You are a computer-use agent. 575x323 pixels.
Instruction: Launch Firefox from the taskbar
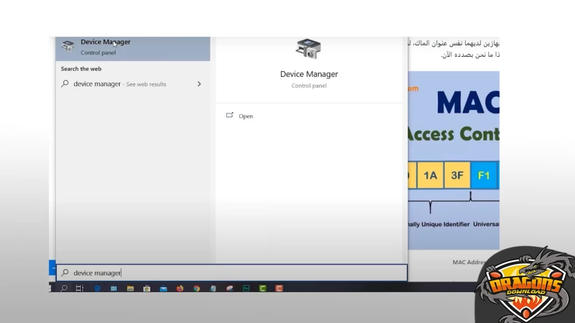click(180, 288)
